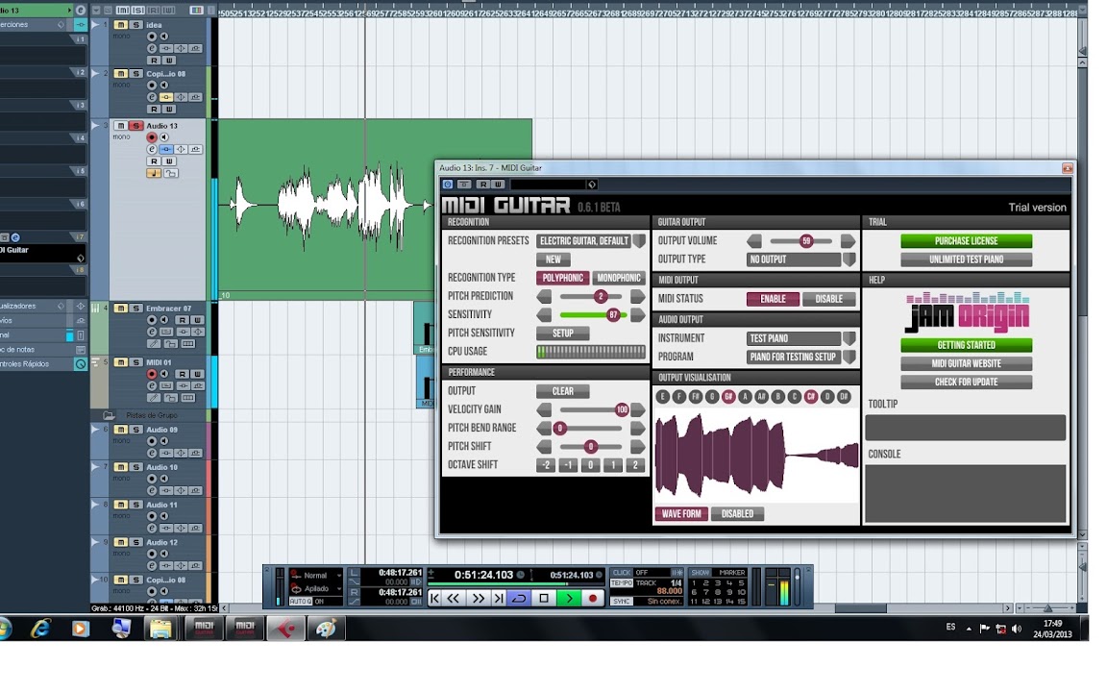Toggle the monitor speaker on the idea track
Viewport: 1107px width, 692px height.
[163, 37]
